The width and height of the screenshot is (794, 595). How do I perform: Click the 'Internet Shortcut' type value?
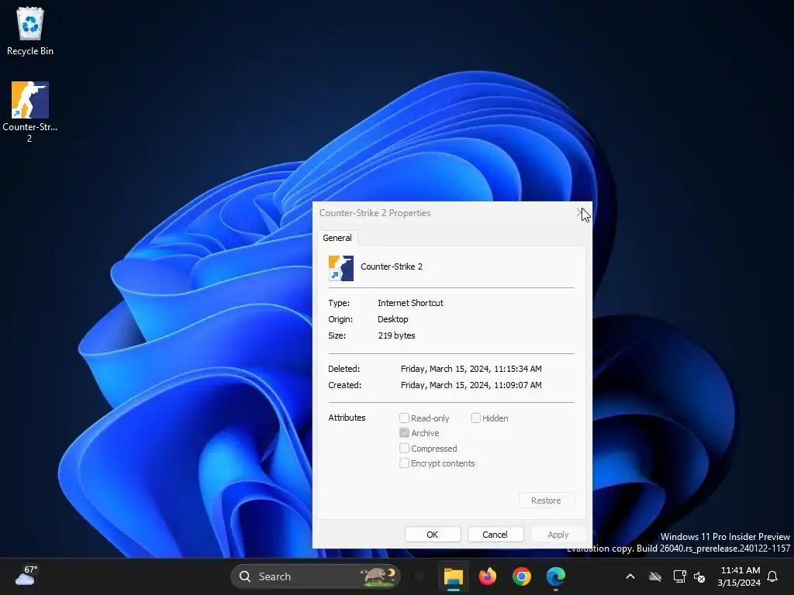click(411, 303)
